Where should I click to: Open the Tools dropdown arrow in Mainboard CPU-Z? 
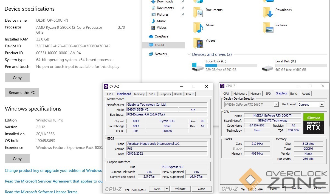coord(167,189)
